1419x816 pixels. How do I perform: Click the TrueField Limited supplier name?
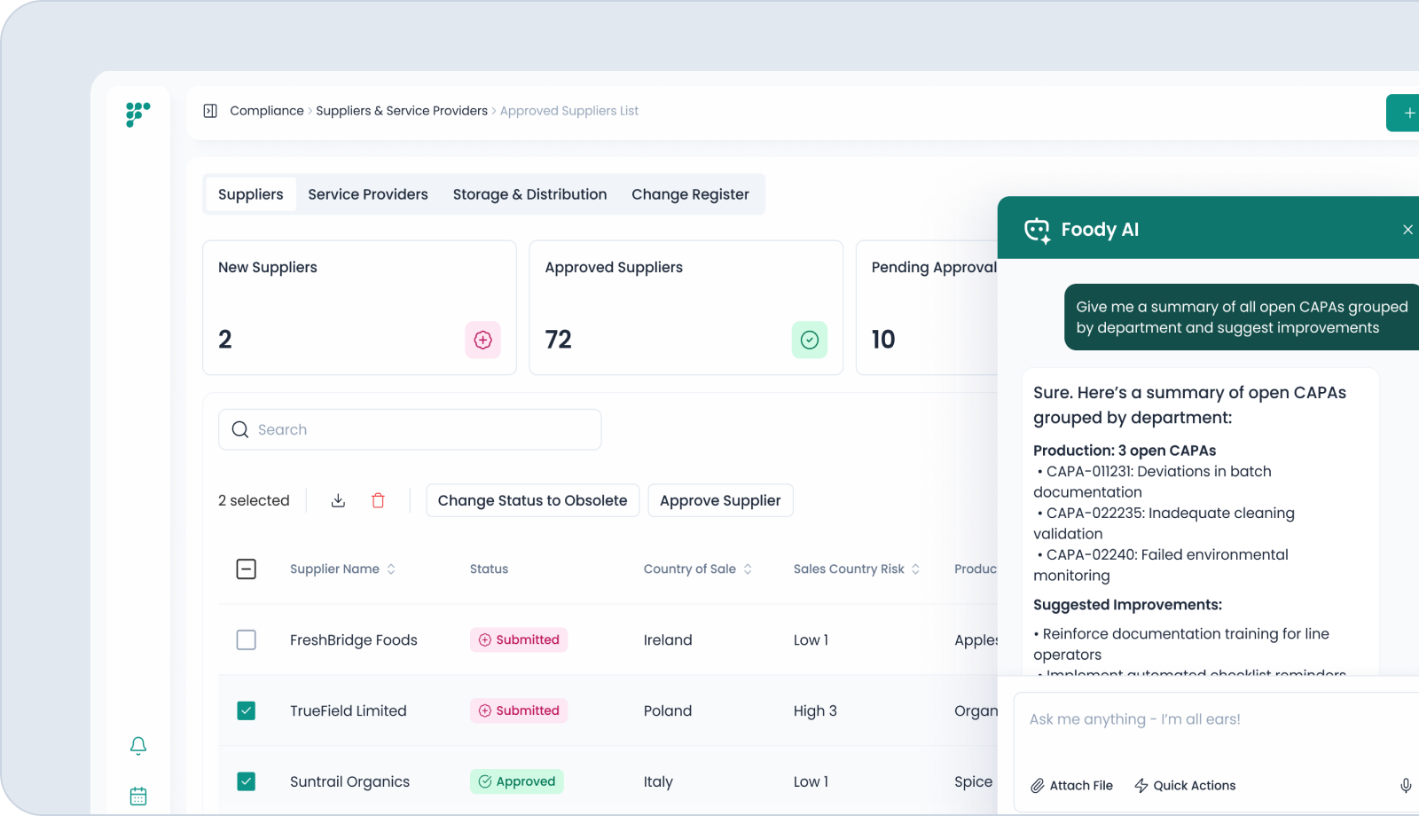click(x=349, y=711)
